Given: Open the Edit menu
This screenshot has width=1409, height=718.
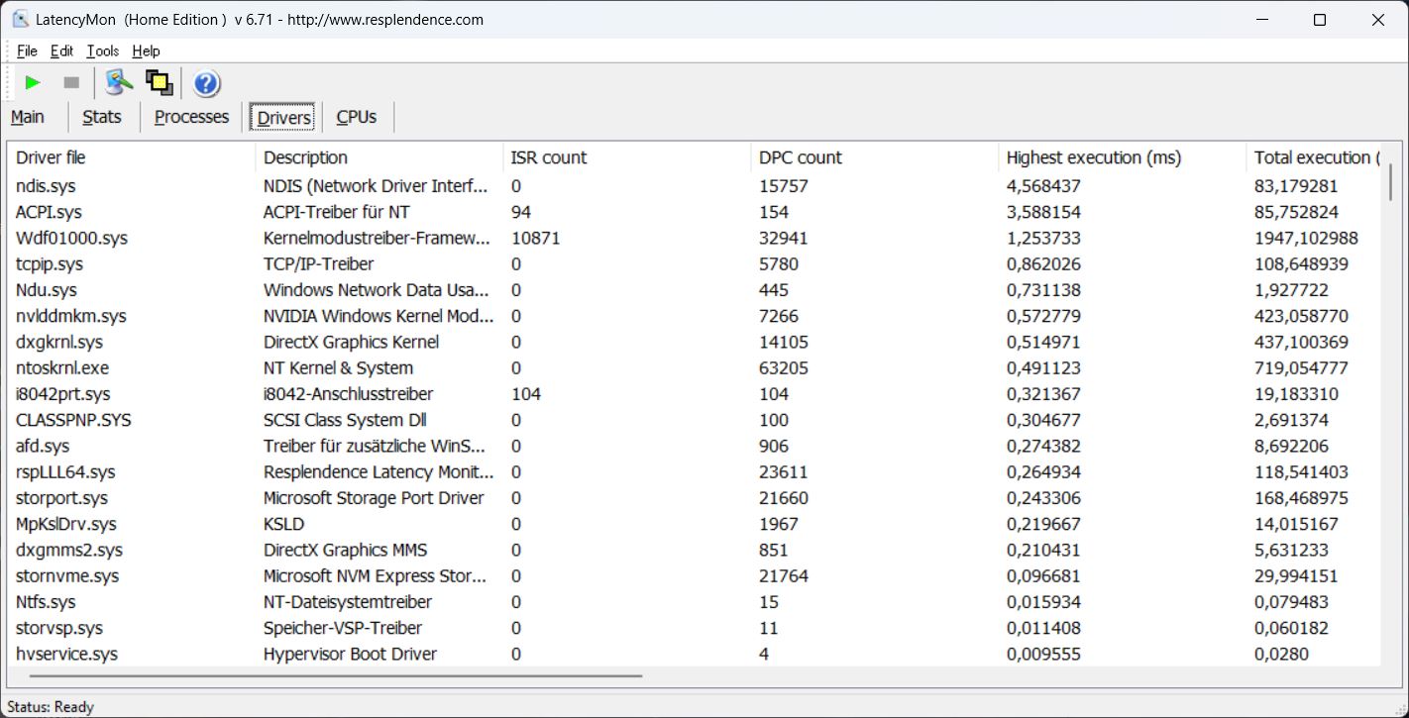Looking at the screenshot, I should point(61,51).
